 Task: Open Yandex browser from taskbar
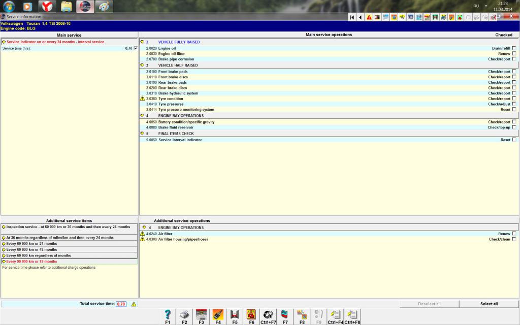click(47, 6)
